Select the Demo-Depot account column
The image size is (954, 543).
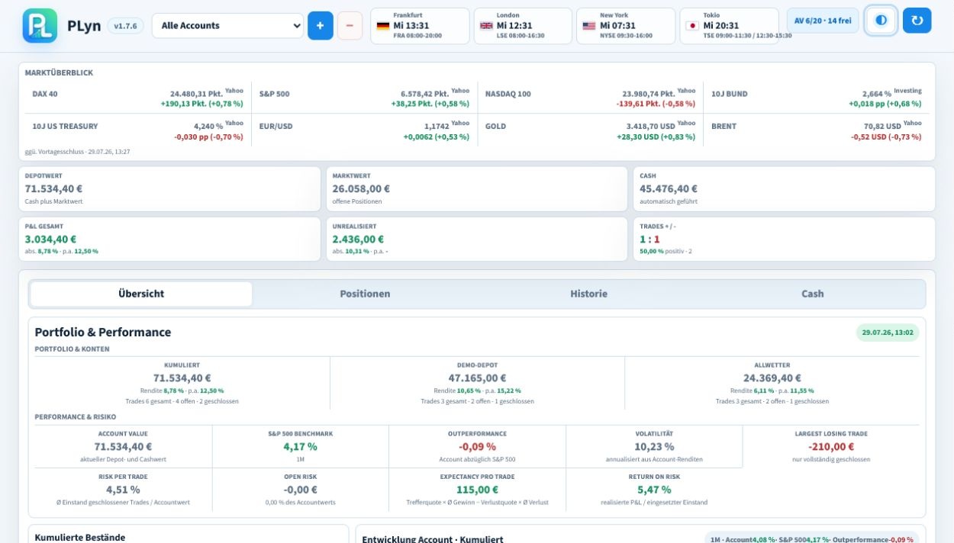tap(477, 383)
